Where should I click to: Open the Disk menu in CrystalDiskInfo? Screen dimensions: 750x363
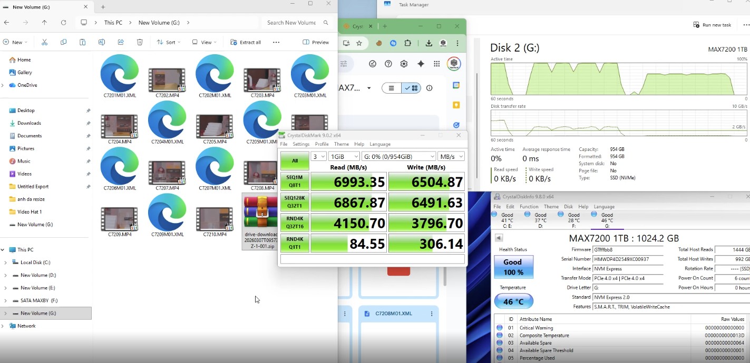click(x=568, y=207)
